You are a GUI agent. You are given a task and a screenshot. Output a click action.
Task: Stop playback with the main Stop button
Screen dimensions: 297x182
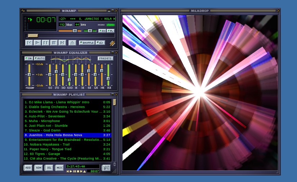coord(54,43)
